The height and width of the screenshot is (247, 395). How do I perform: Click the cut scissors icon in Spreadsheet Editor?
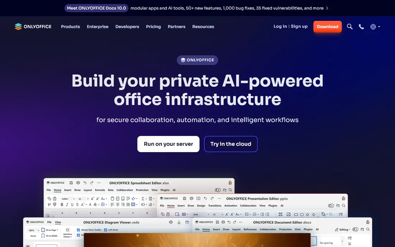pos(50,204)
